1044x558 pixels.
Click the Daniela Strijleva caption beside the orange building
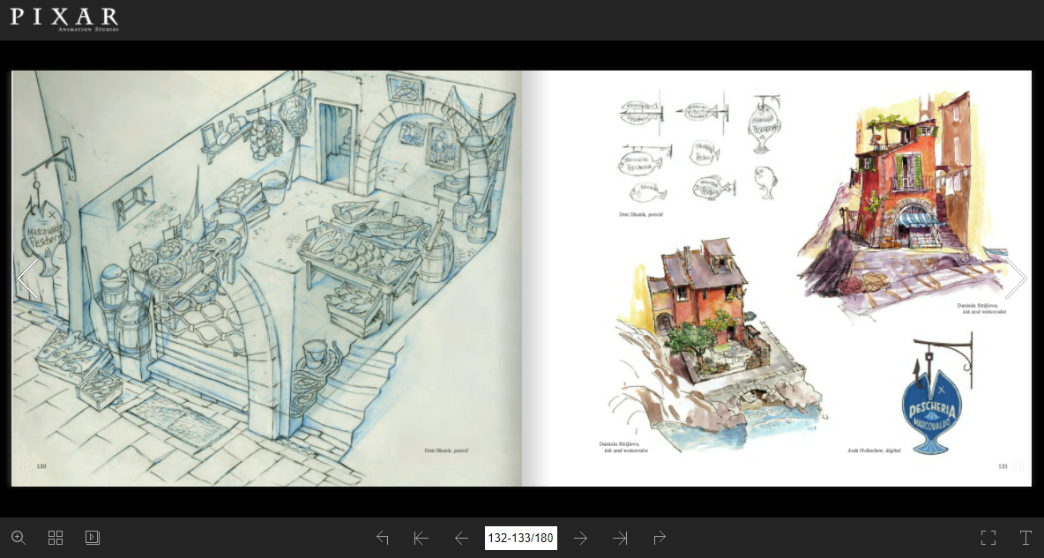point(981,309)
